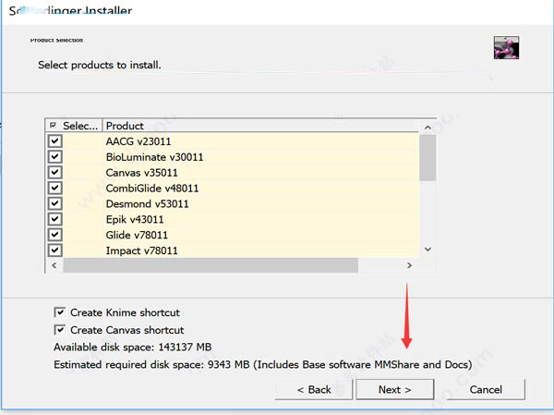Viewport: 554px width, 415px height.
Task: Select the Epik v43011 product name
Action: coord(135,219)
